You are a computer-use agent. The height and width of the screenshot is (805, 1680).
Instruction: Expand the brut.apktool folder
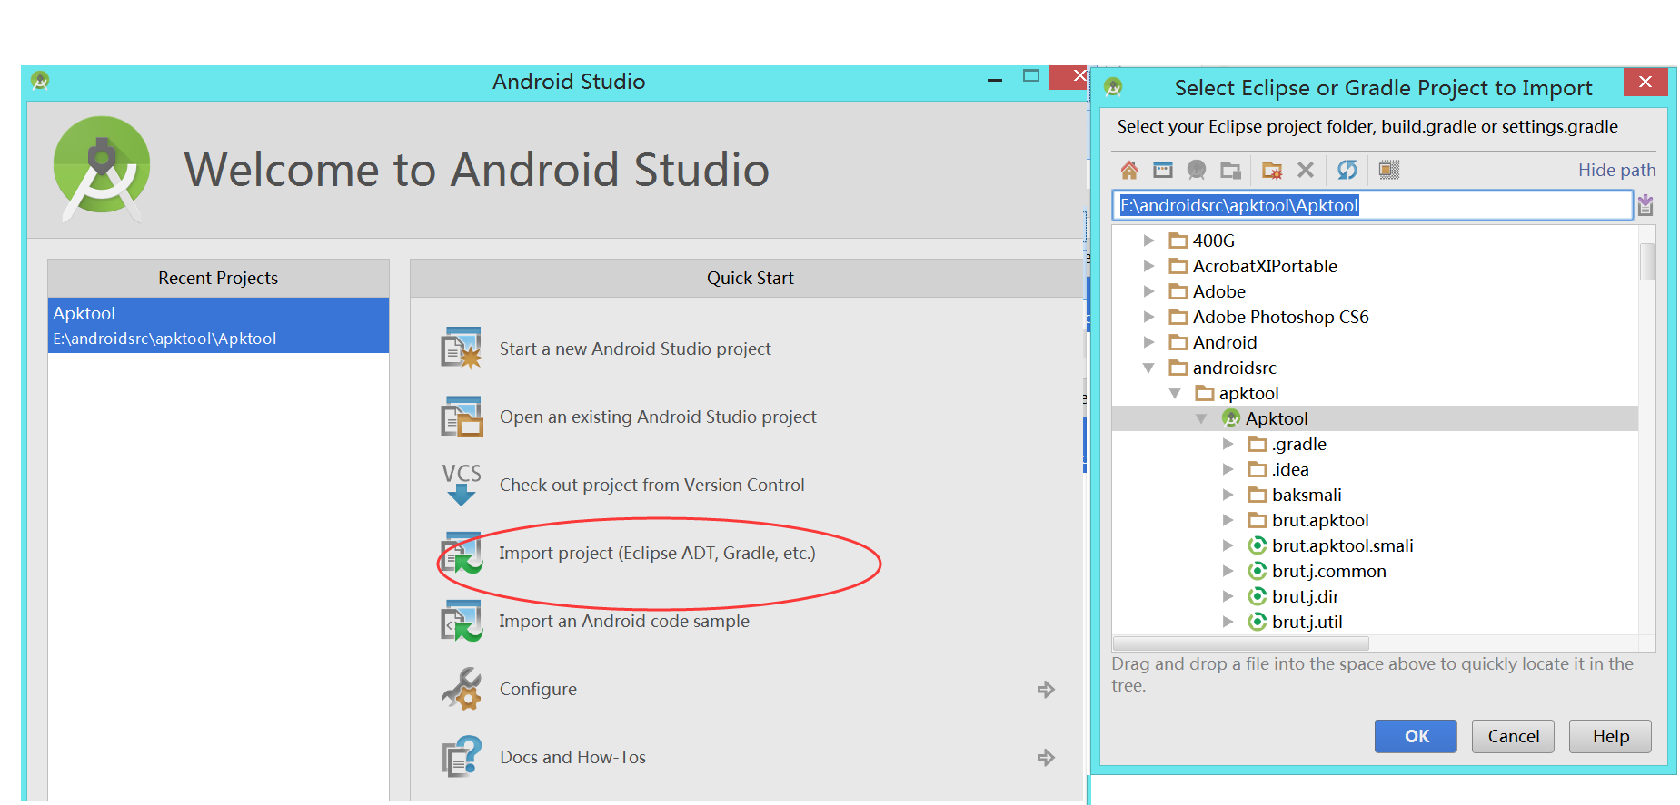click(1228, 520)
